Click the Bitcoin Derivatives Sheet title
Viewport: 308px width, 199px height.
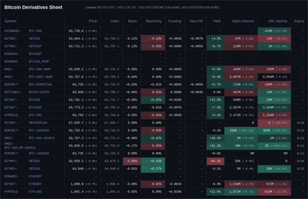(33, 7)
